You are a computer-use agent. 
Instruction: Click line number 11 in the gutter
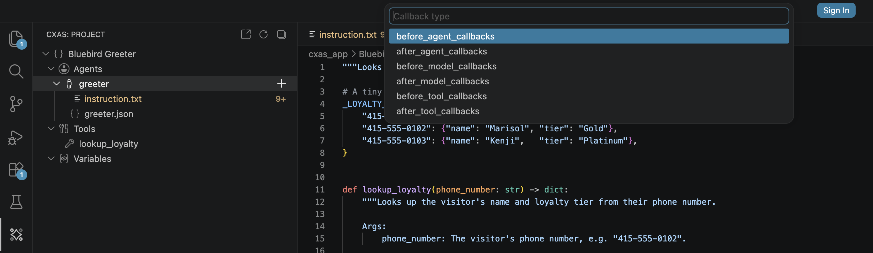(320, 189)
